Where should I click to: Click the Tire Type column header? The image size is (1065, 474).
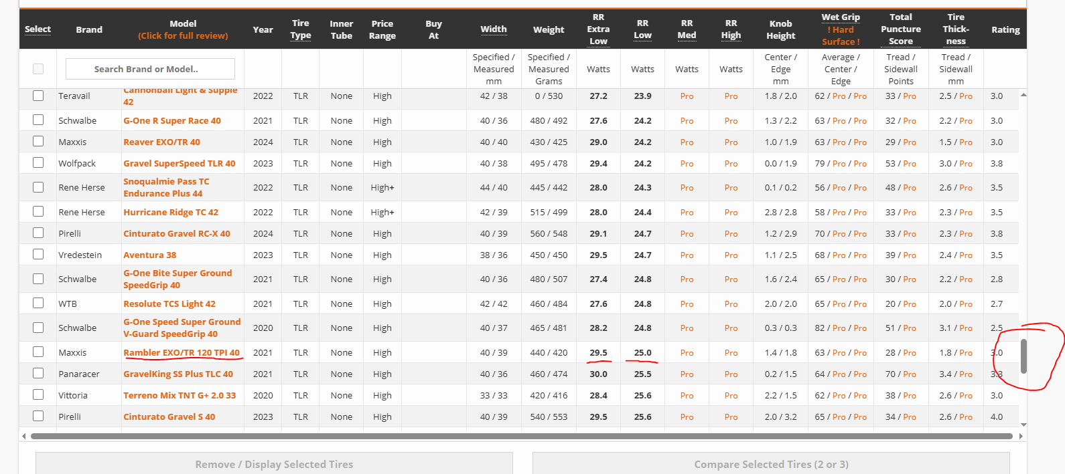pos(301,29)
